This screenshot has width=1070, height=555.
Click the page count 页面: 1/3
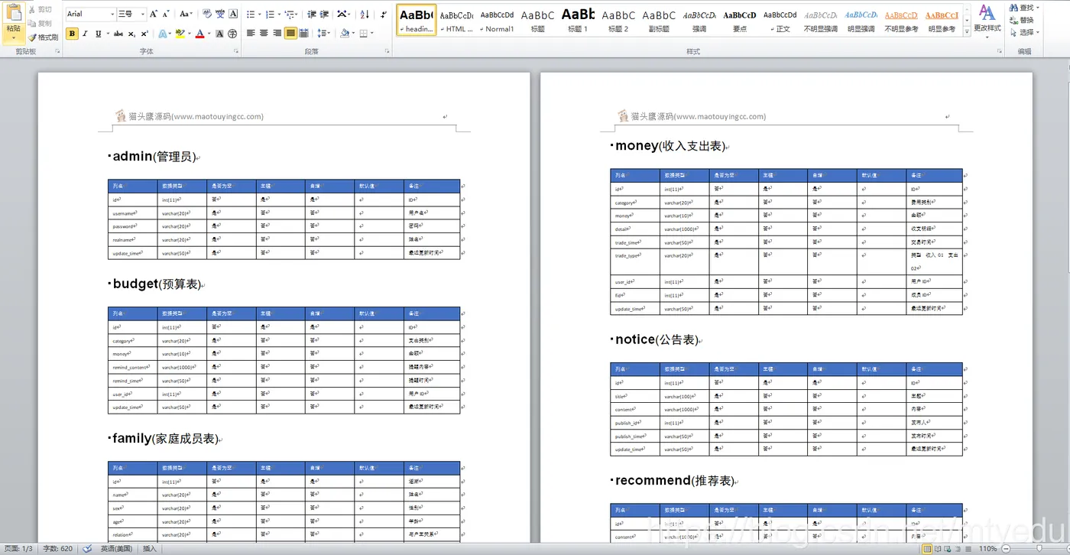[x=18, y=549]
